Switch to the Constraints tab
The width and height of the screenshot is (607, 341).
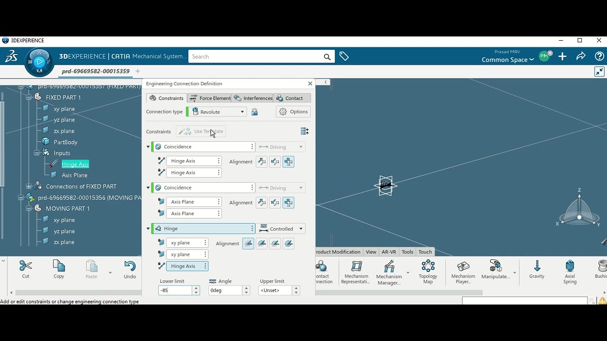(x=166, y=98)
